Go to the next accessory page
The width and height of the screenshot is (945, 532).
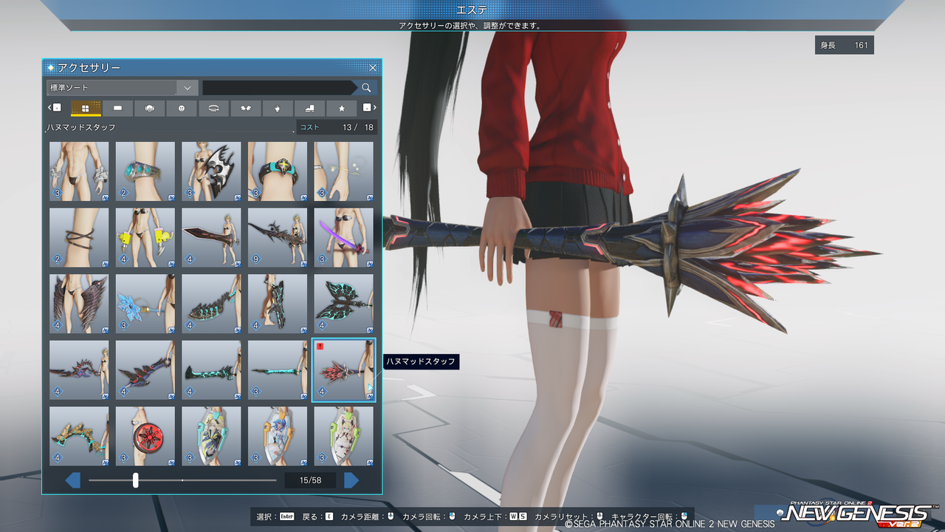coord(351,481)
